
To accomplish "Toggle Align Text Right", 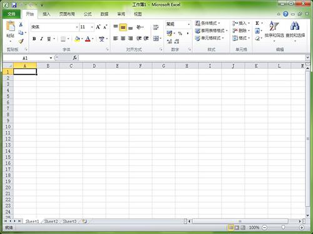I will pyautogui.click(x=130, y=39).
